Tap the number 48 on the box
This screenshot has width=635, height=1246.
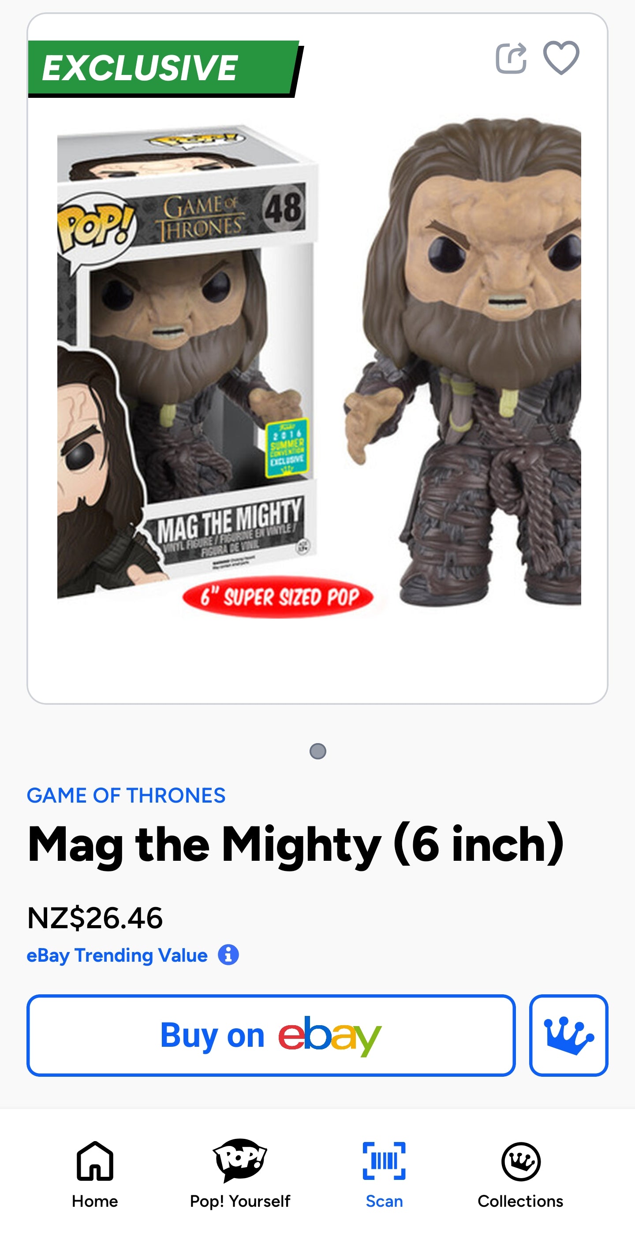(284, 207)
